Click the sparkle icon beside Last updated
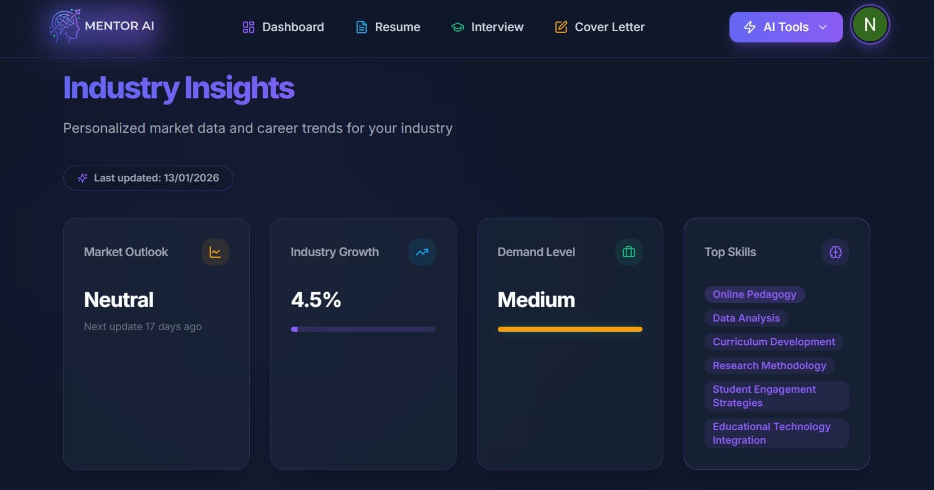 [82, 178]
